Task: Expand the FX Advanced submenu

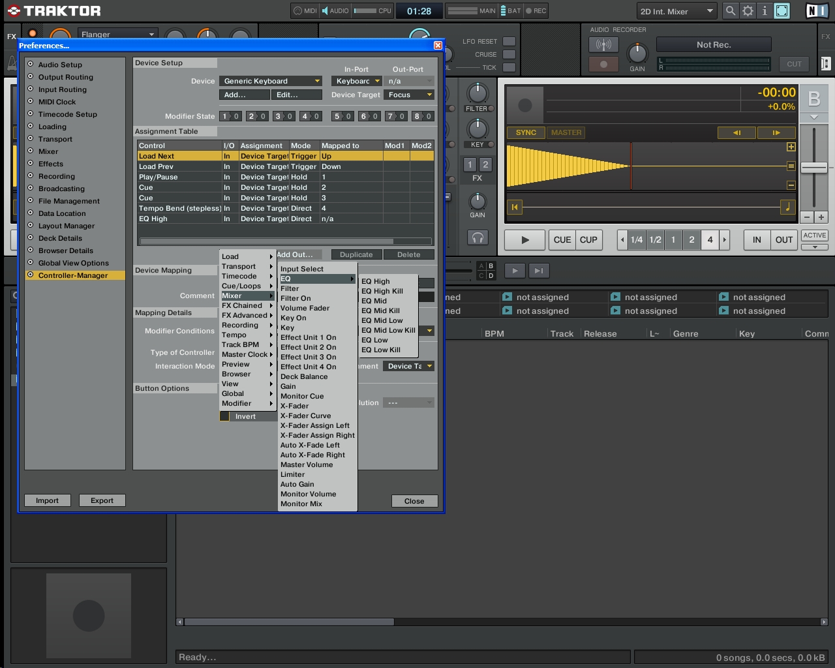Action: pos(247,315)
